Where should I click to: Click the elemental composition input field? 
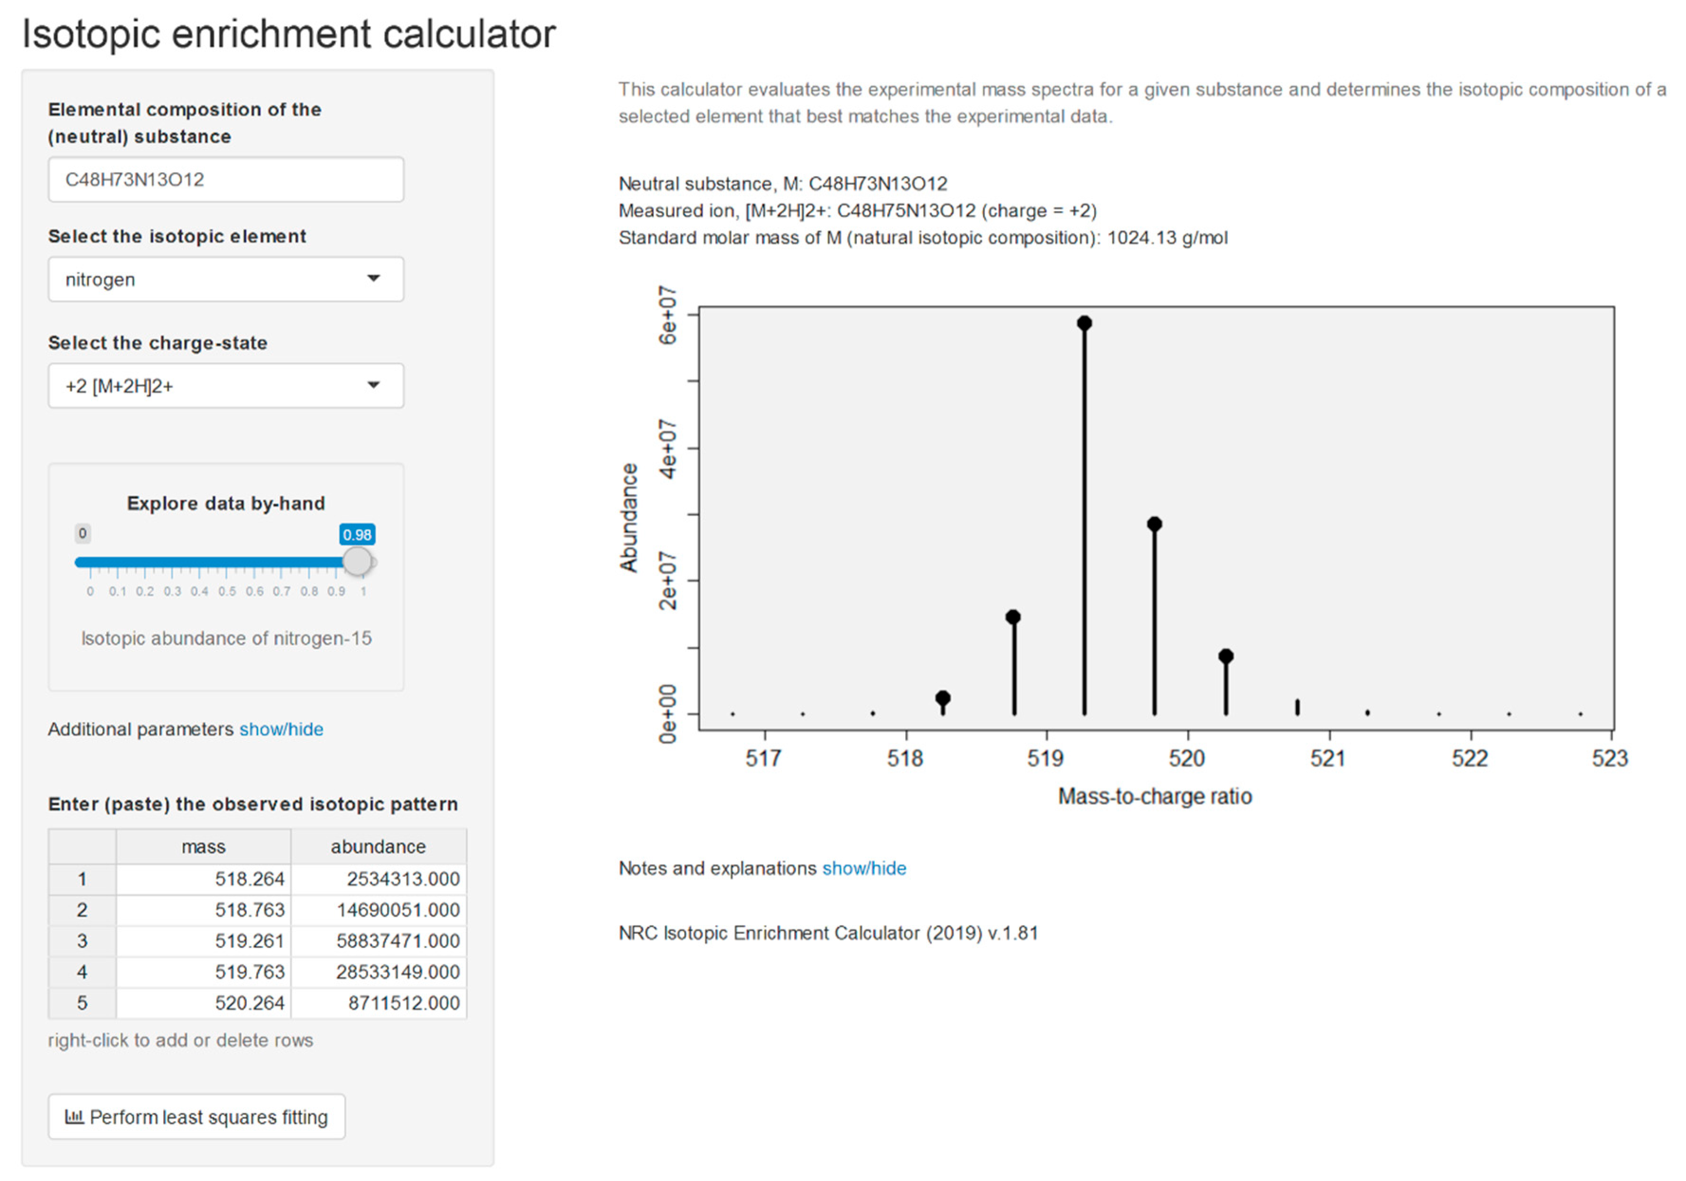click(225, 179)
